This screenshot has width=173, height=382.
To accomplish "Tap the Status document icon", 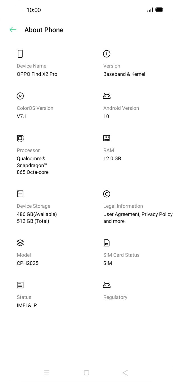I will pos(20,285).
